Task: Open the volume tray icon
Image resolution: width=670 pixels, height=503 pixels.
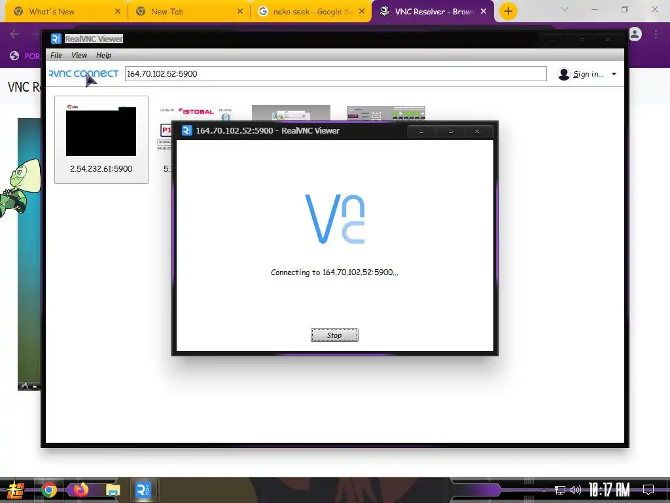Action: tap(576, 490)
